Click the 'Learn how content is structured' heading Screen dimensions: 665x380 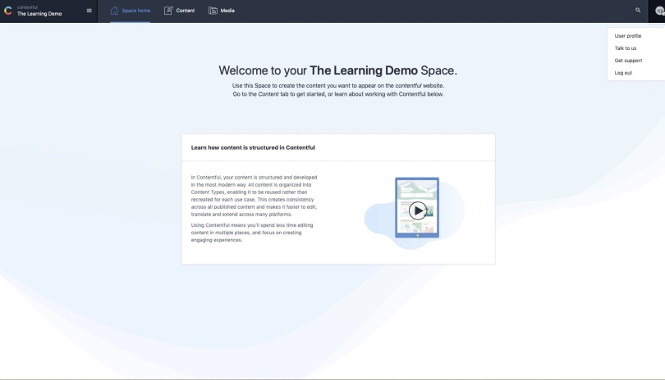tap(253, 147)
